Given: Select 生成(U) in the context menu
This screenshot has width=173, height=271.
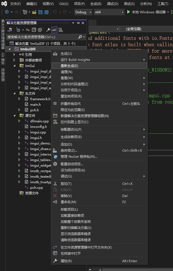Looking at the screenshot, I should pos(100,54).
